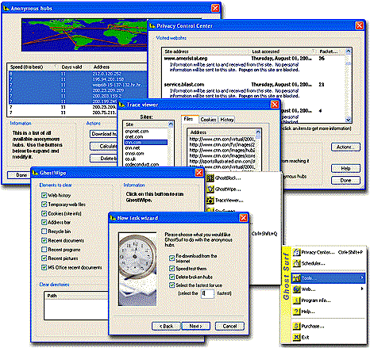
Task: Click the New task wizard title icon
Action: click(x=114, y=218)
